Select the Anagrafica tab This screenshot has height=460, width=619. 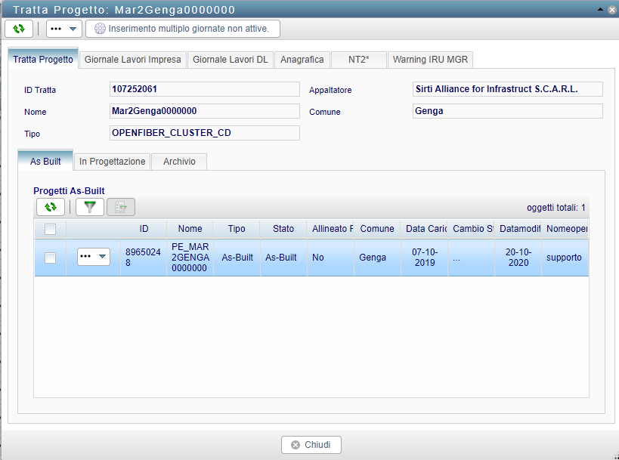[x=302, y=60]
